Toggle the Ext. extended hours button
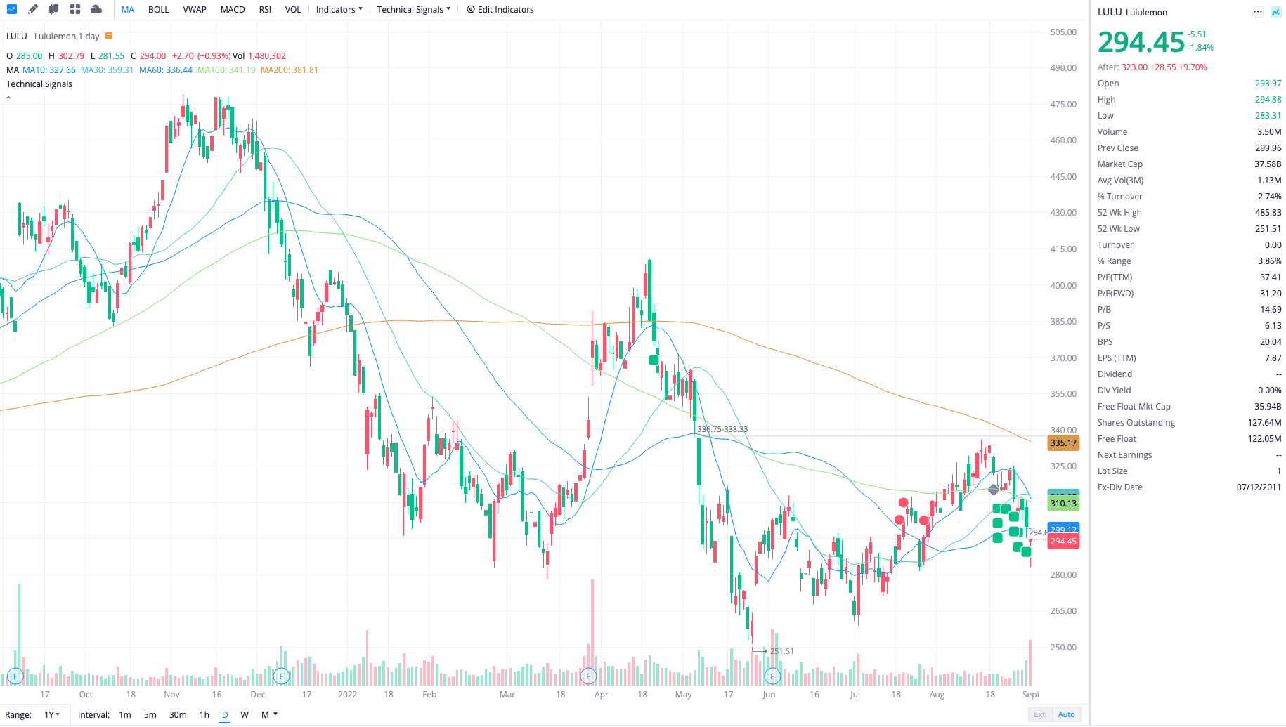The width and height of the screenshot is (1286, 727). (1040, 714)
